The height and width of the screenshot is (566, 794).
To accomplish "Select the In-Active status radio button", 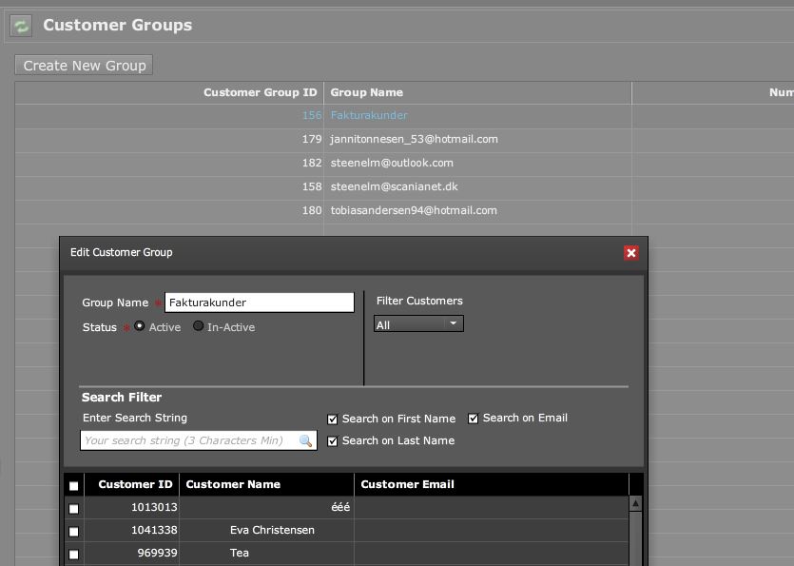I will [198, 326].
